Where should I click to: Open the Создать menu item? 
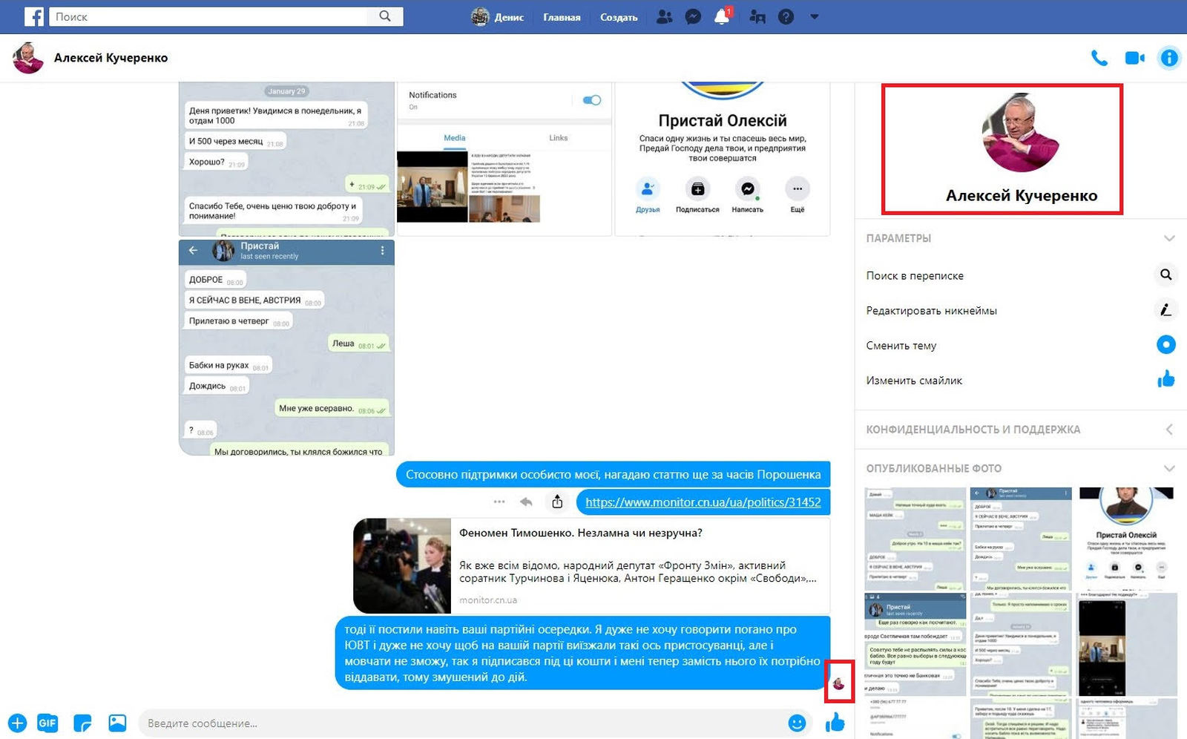(619, 16)
